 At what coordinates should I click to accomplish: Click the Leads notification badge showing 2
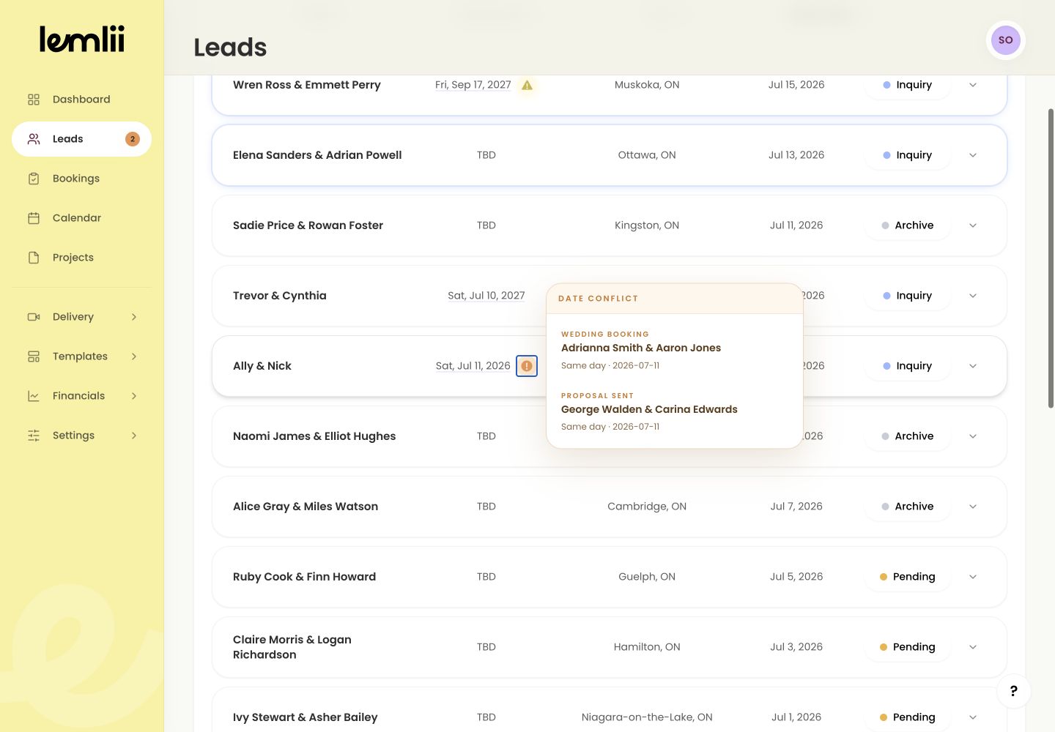point(133,139)
